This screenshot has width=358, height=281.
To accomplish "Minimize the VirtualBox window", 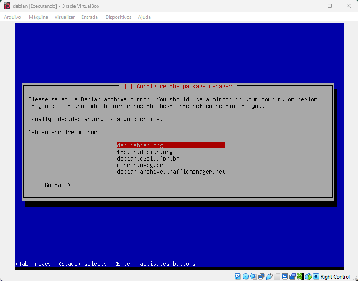I will [311, 6].
